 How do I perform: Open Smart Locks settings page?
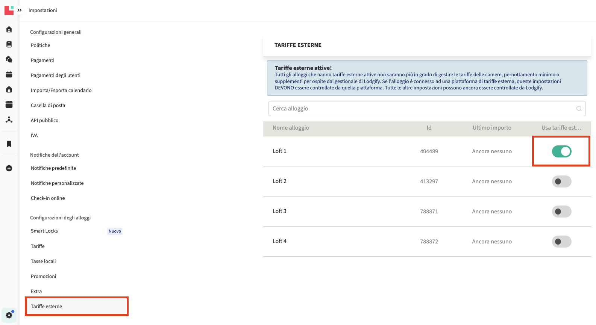(x=44, y=231)
